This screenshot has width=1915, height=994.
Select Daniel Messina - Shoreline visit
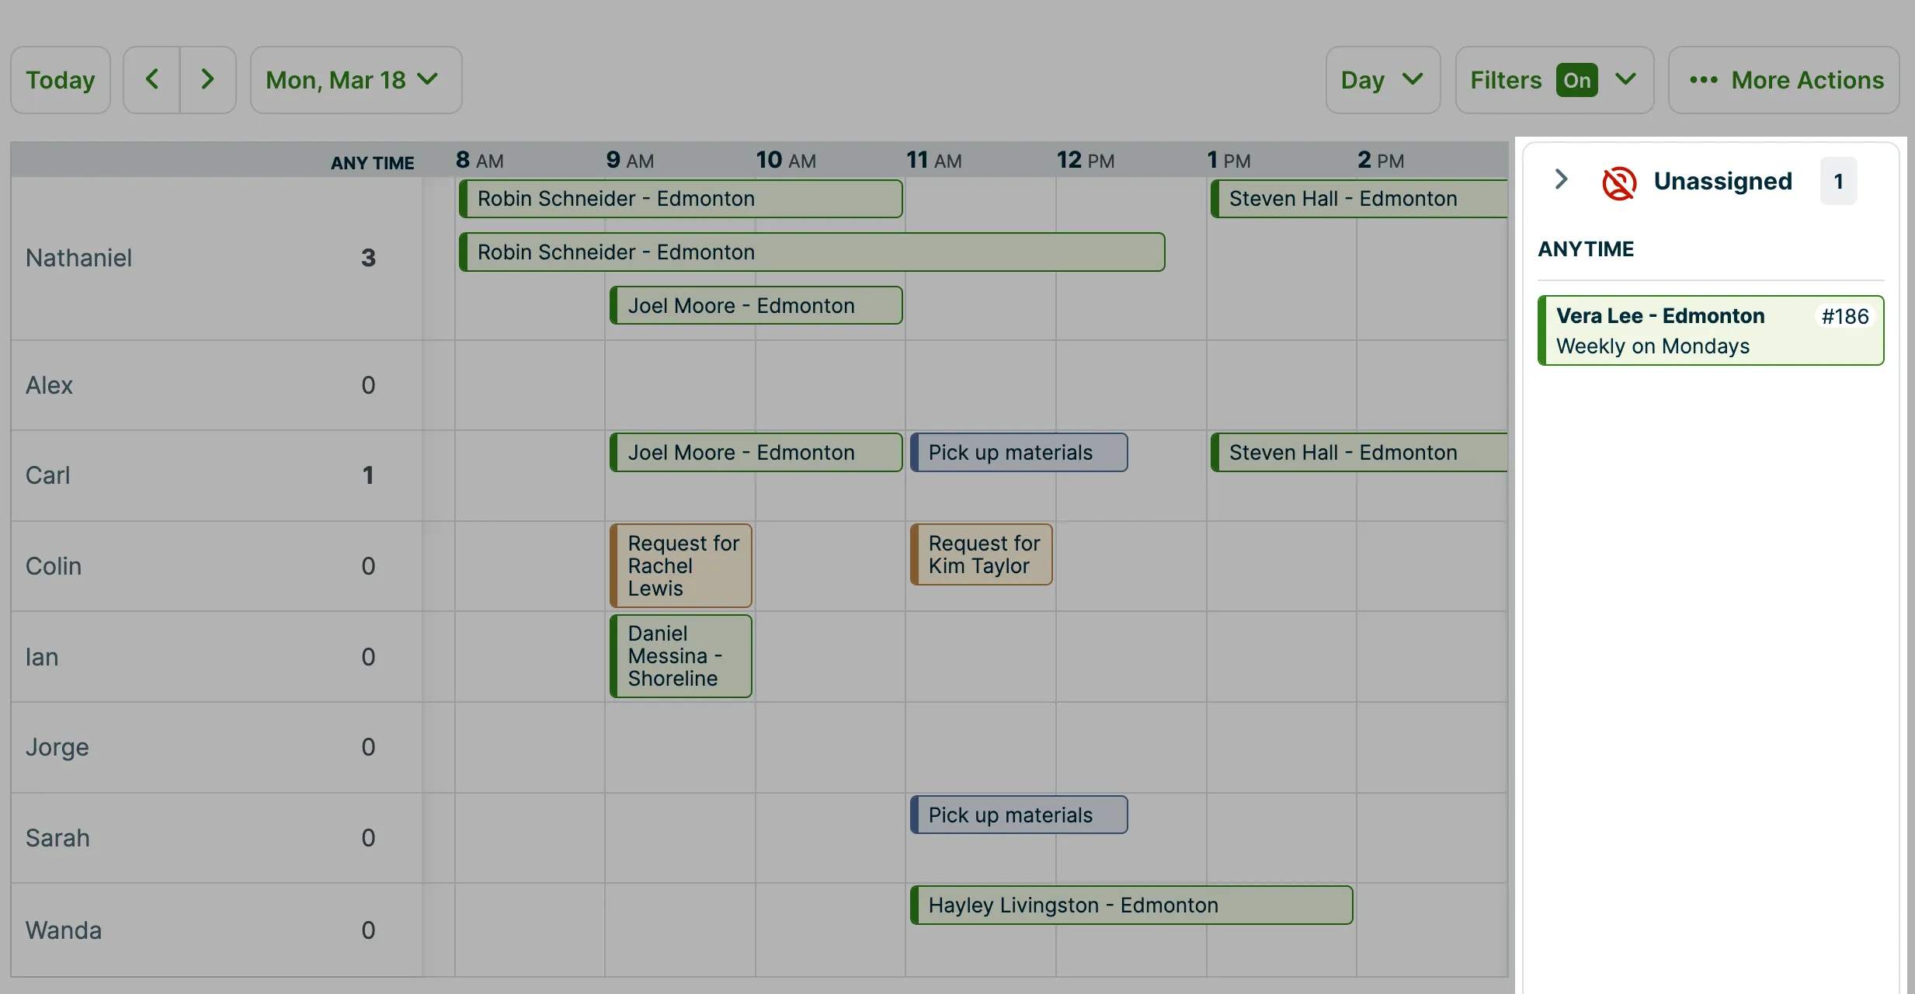tap(681, 656)
